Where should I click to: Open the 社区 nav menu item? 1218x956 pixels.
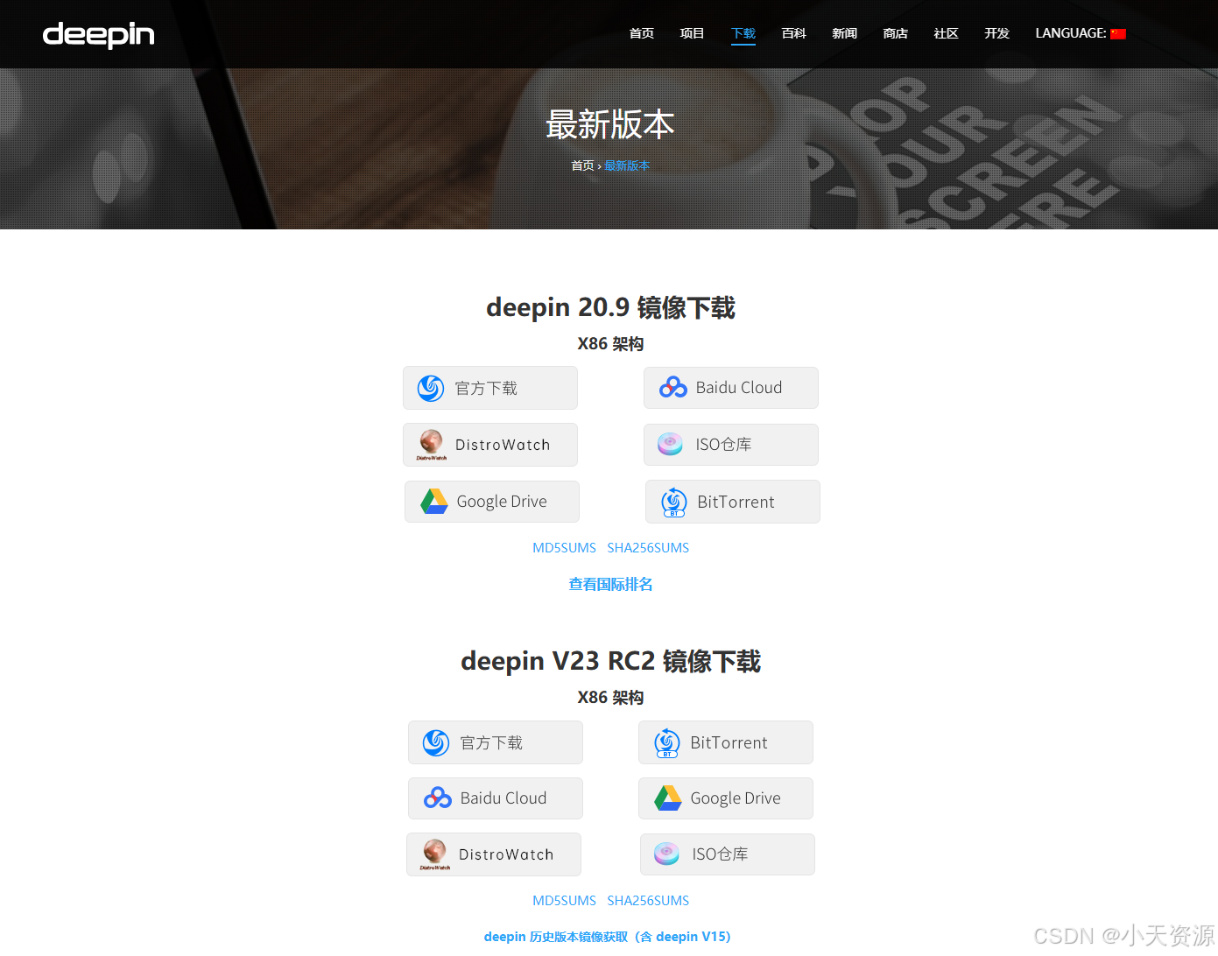[x=947, y=33]
